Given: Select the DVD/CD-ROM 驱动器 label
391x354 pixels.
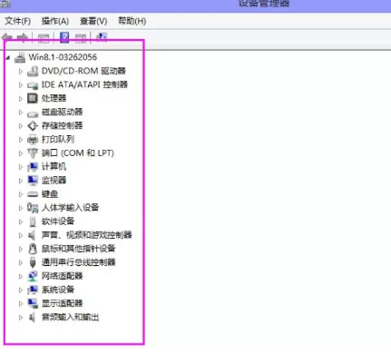Looking at the screenshot, I should click(83, 71).
